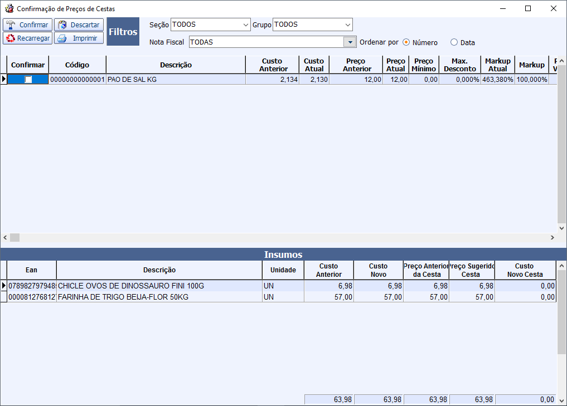
Task: Click the top grid vertical scrollbar thumb
Action: coord(561,144)
